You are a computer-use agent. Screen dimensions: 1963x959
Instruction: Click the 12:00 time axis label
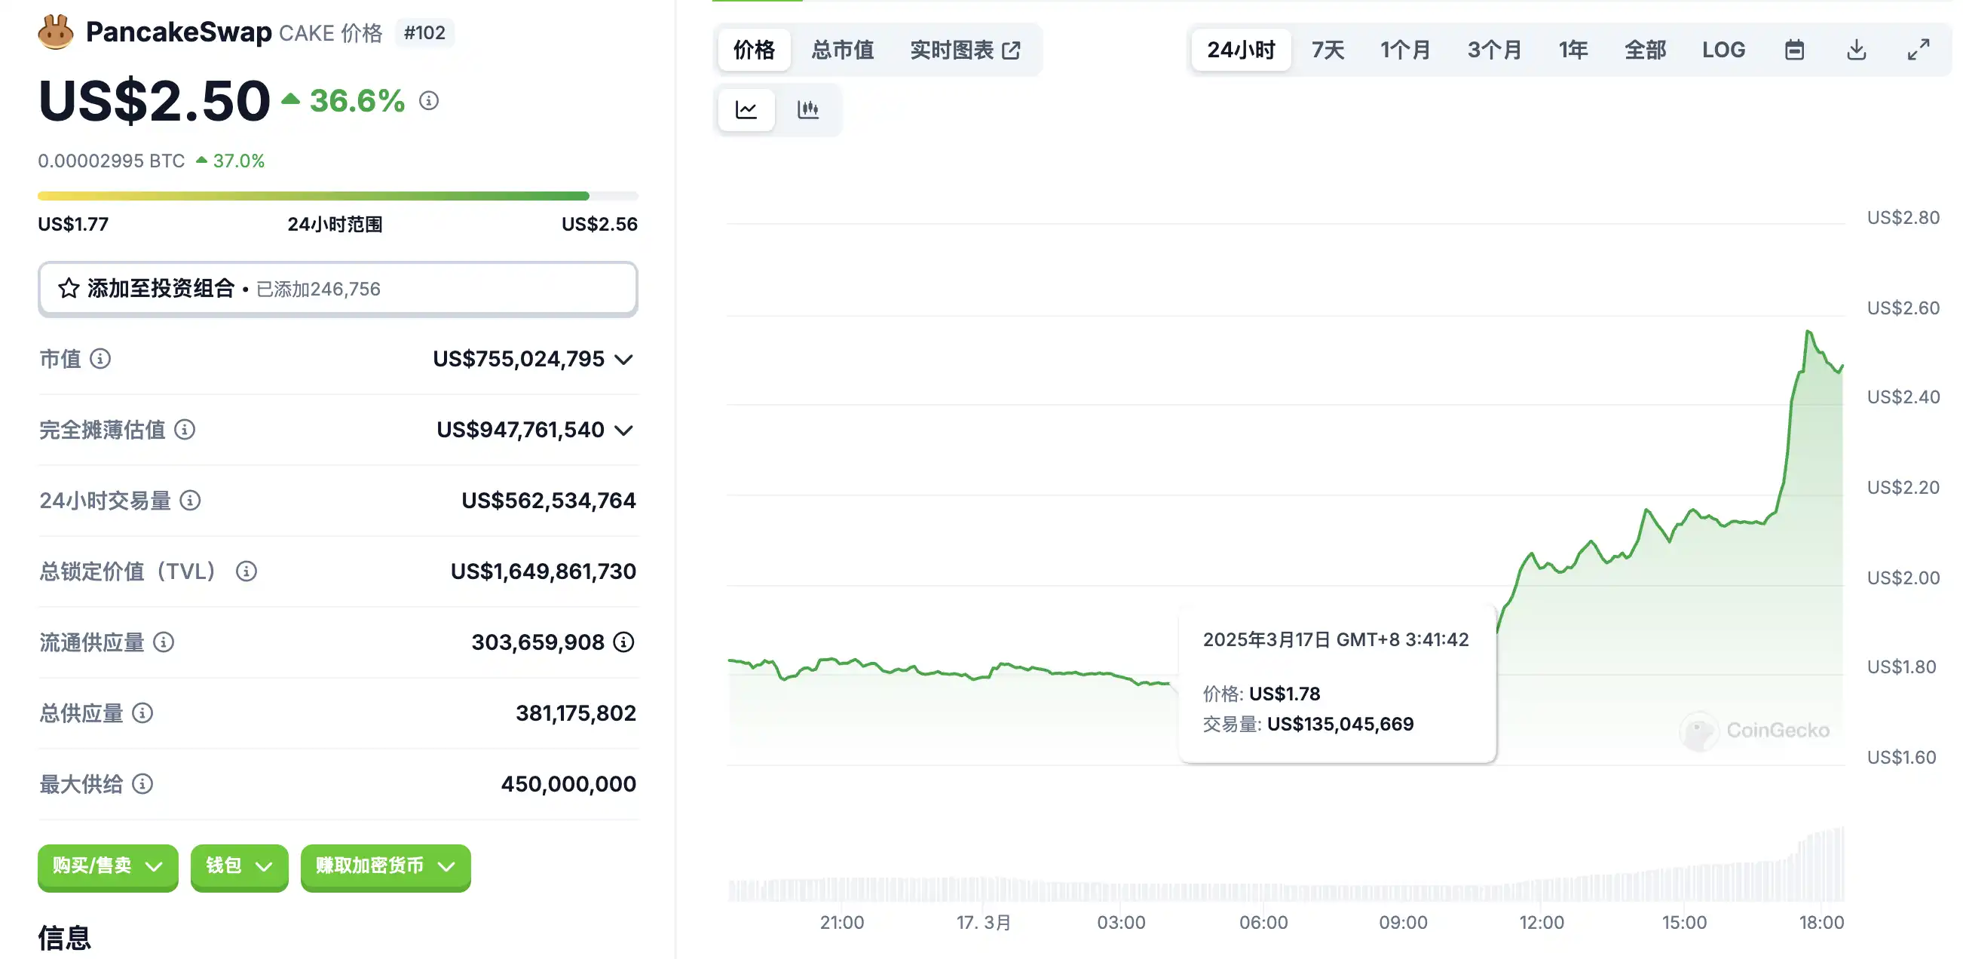(1541, 922)
